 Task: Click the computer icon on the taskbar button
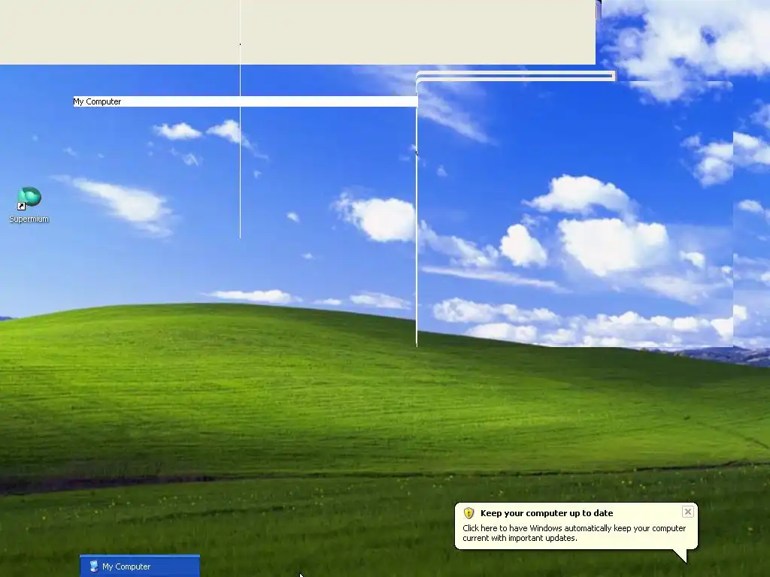[94, 566]
